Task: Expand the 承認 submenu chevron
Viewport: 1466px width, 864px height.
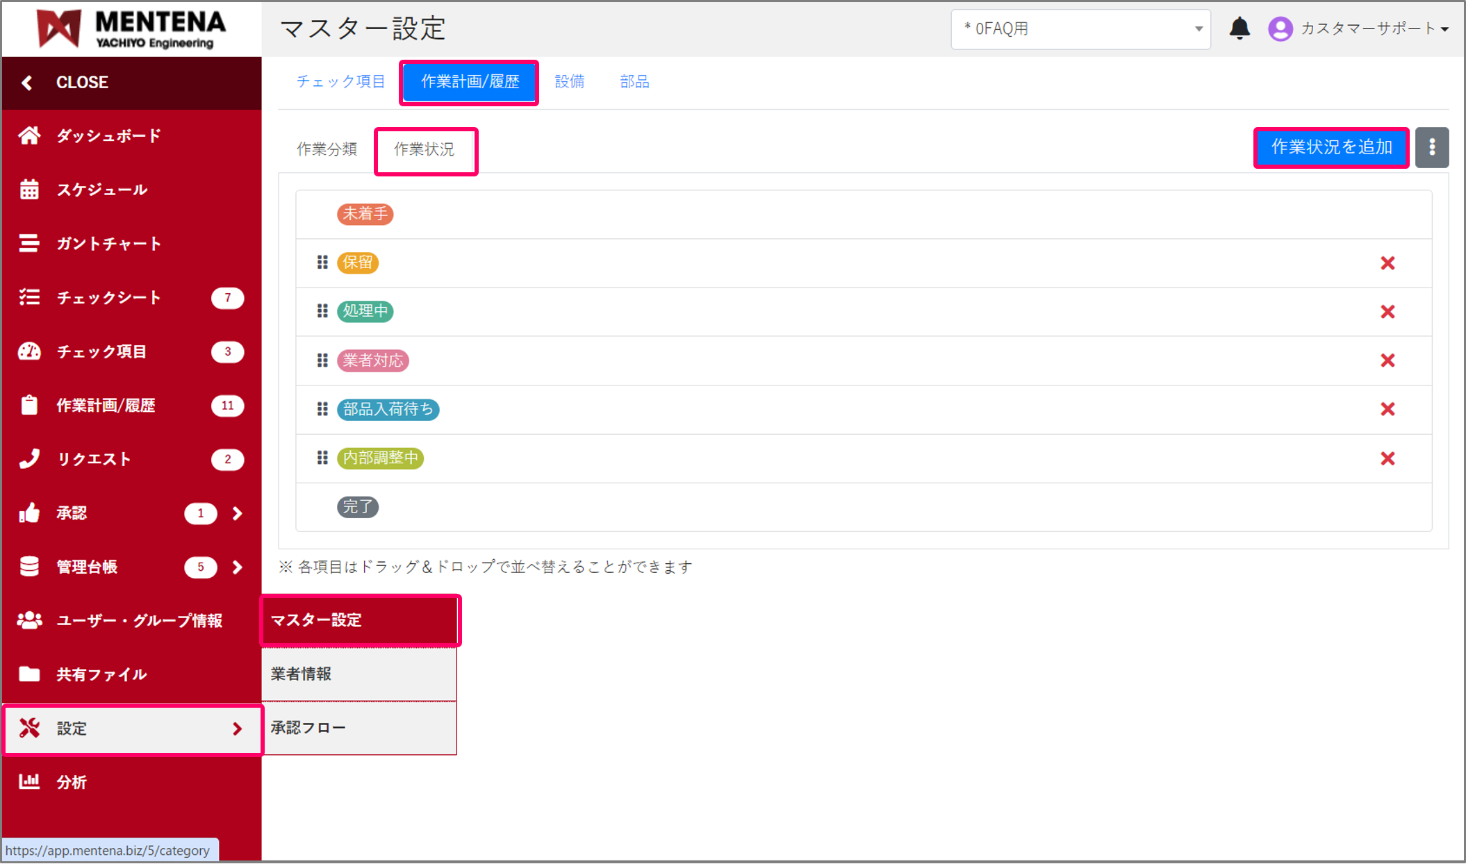Action: click(x=238, y=513)
